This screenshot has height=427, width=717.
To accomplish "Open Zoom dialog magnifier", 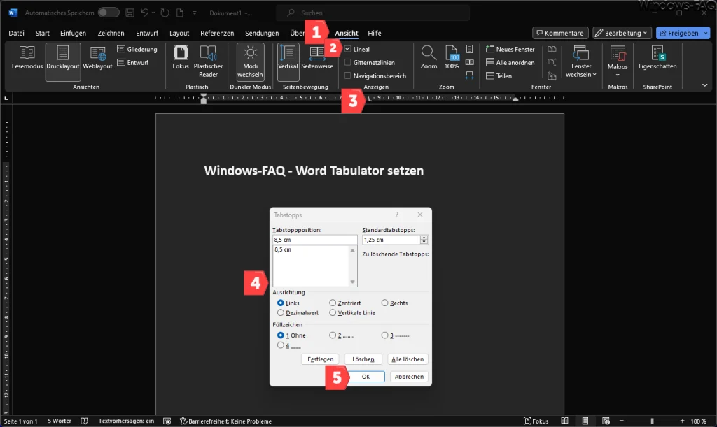I will (429, 58).
